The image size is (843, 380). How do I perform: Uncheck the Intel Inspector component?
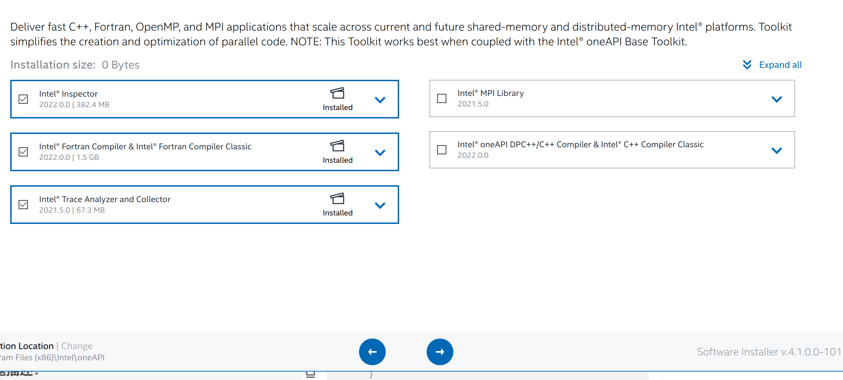[23, 99]
